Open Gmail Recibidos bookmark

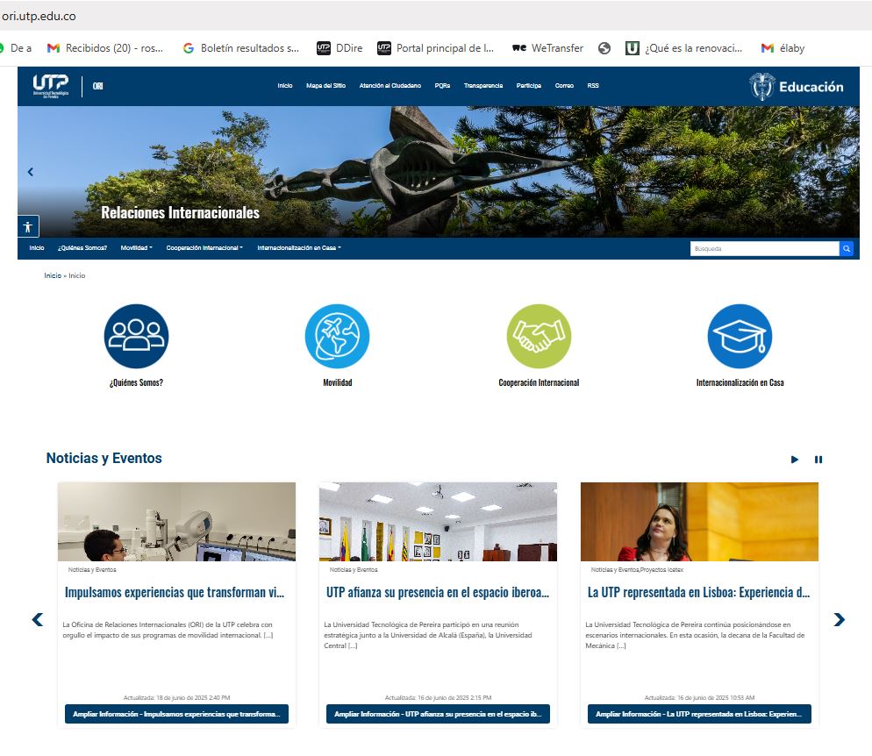105,48
